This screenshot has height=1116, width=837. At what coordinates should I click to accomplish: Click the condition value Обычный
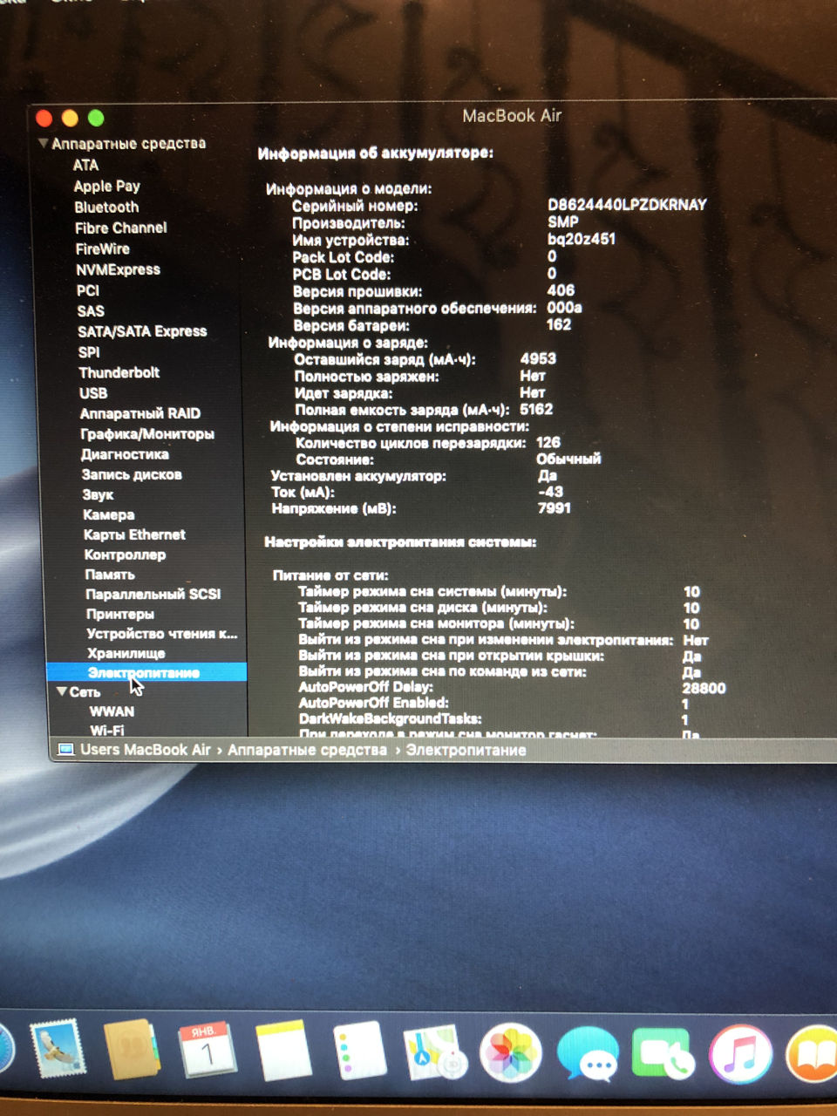[x=568, y=459]
